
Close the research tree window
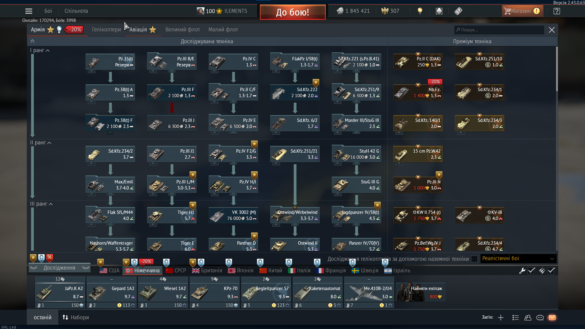(x=552, y=30)
